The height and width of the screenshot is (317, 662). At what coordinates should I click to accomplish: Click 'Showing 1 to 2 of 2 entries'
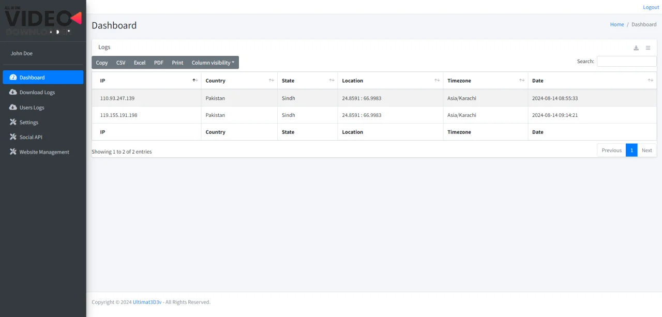tap(122, 152)
